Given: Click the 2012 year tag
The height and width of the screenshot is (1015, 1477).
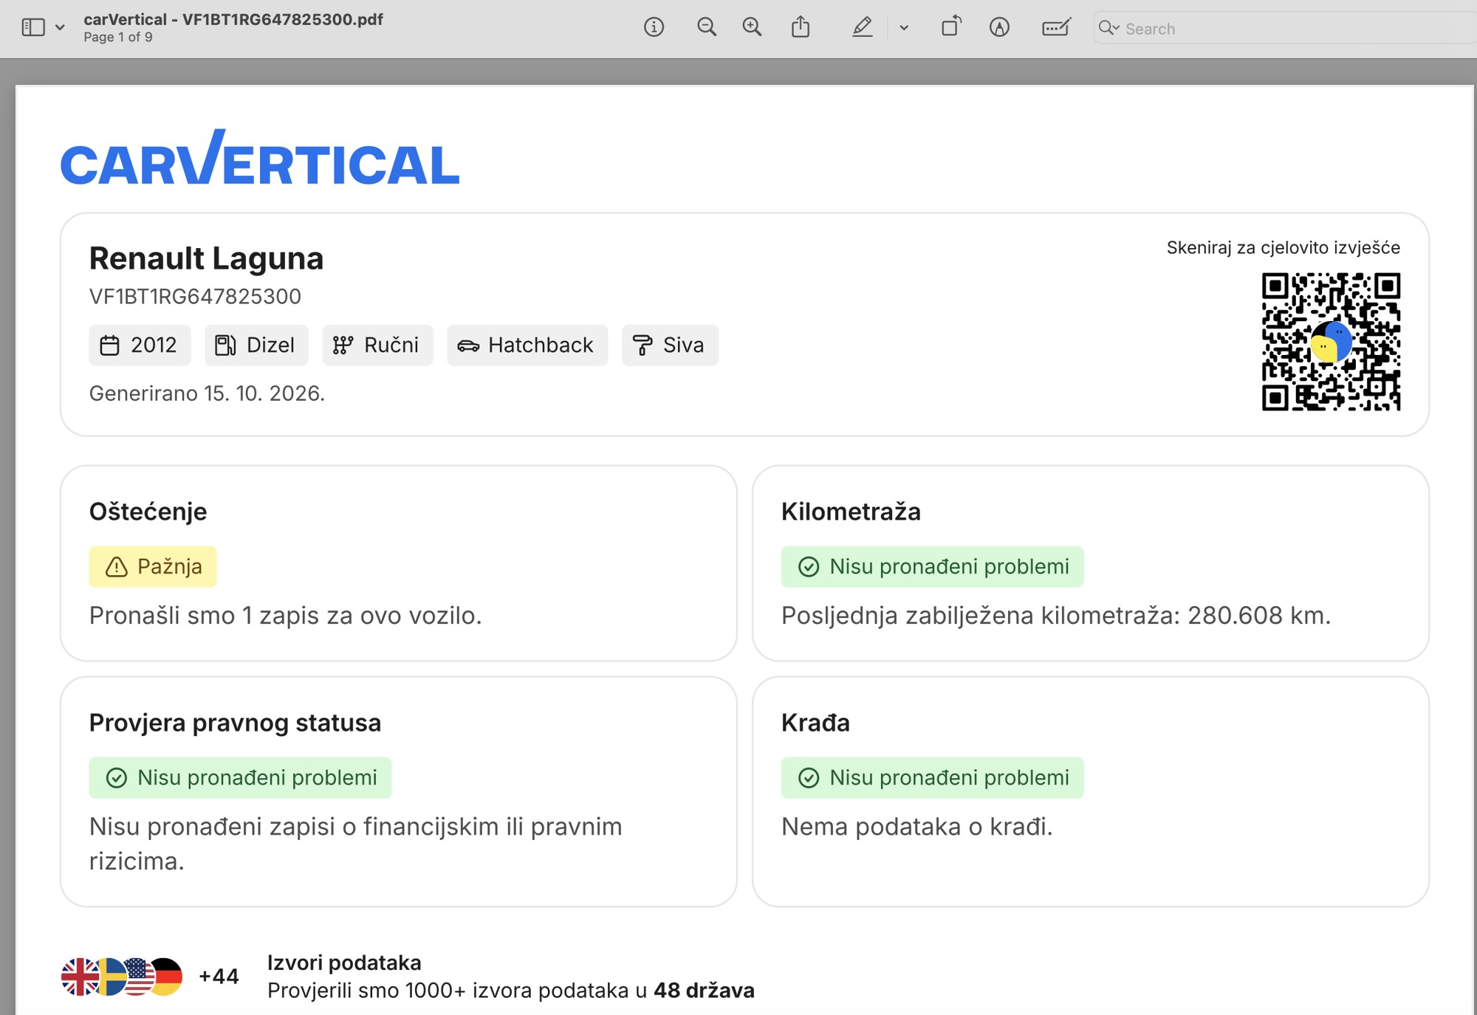Looking at the screenshot, I should click(x=140, y=345).
